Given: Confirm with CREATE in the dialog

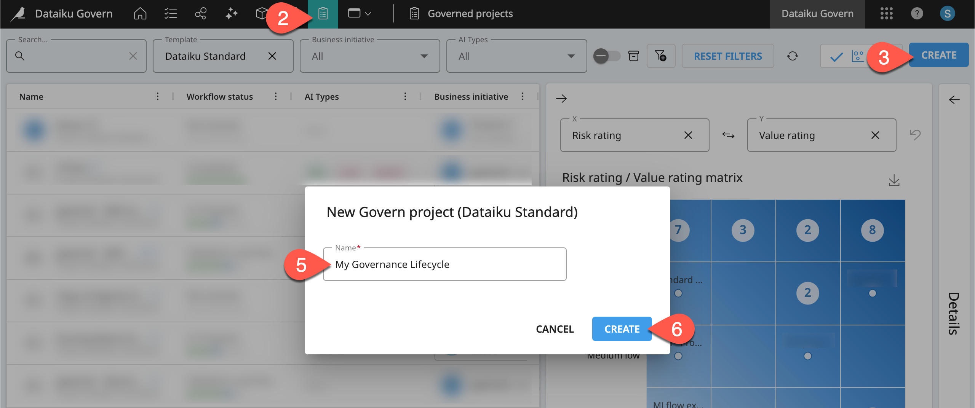Looking at the screenshot, I should click(622, 329).
